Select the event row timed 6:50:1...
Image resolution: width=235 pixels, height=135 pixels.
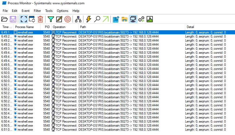[x=118, y=85]
